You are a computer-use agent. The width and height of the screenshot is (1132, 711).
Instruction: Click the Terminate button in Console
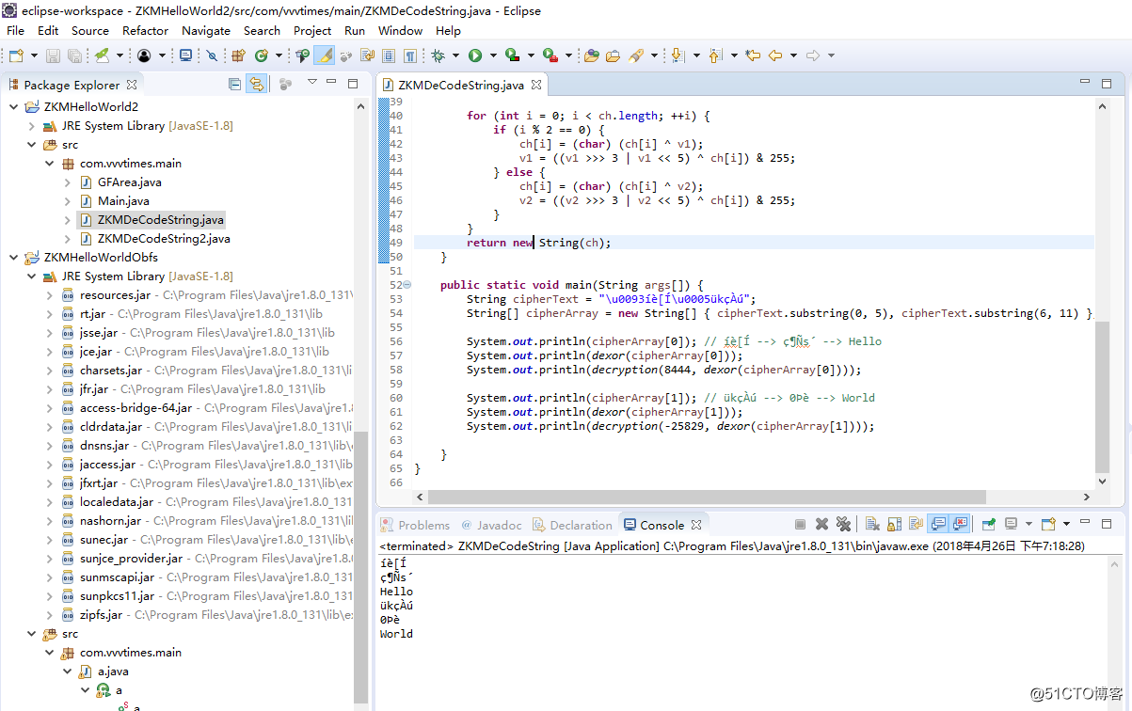[800, 525]
